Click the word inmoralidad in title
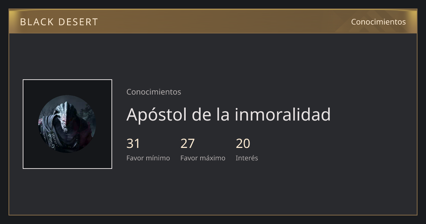426x224 pixels. (283, 114)
